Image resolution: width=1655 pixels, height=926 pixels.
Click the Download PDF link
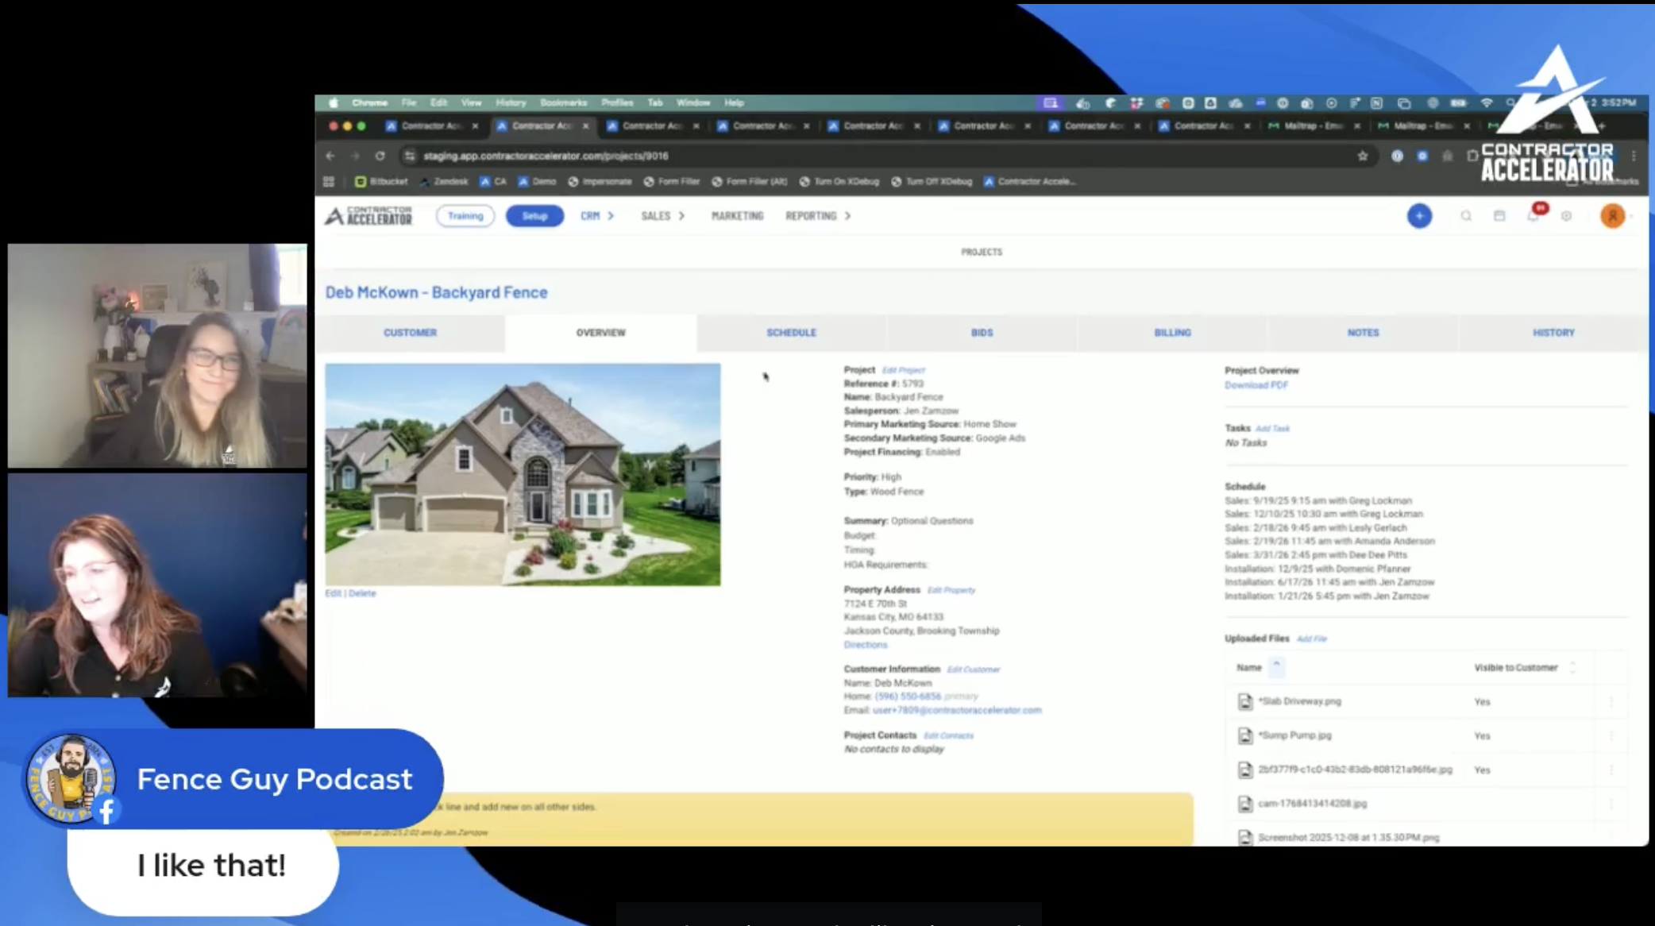pos(1256,385)
